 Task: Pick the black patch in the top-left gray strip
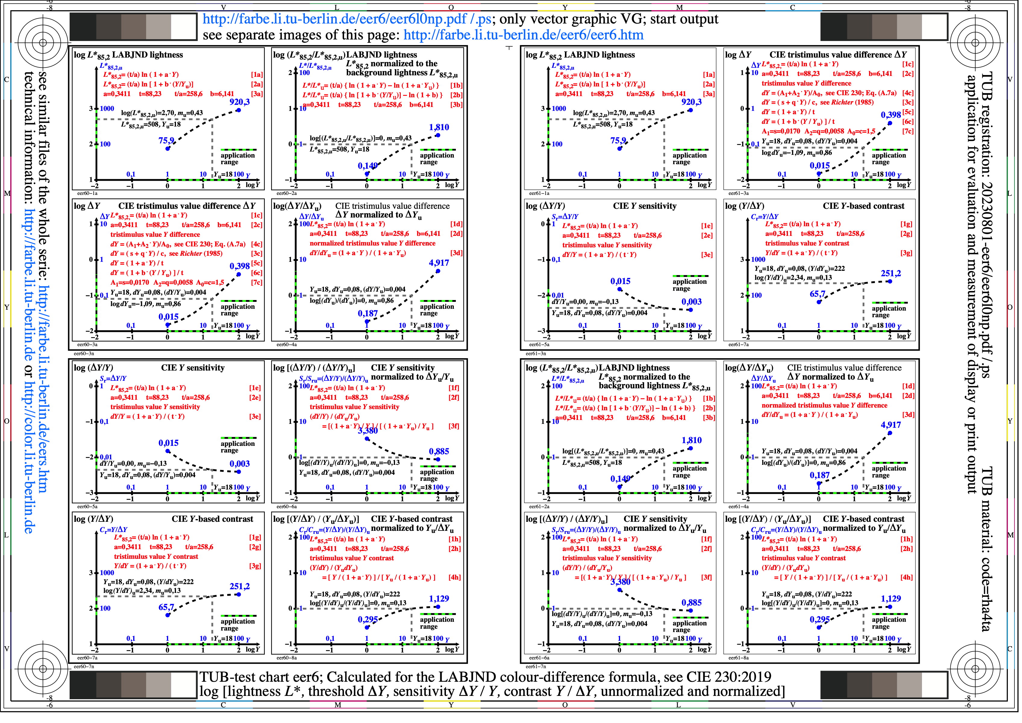pos(83,27)
